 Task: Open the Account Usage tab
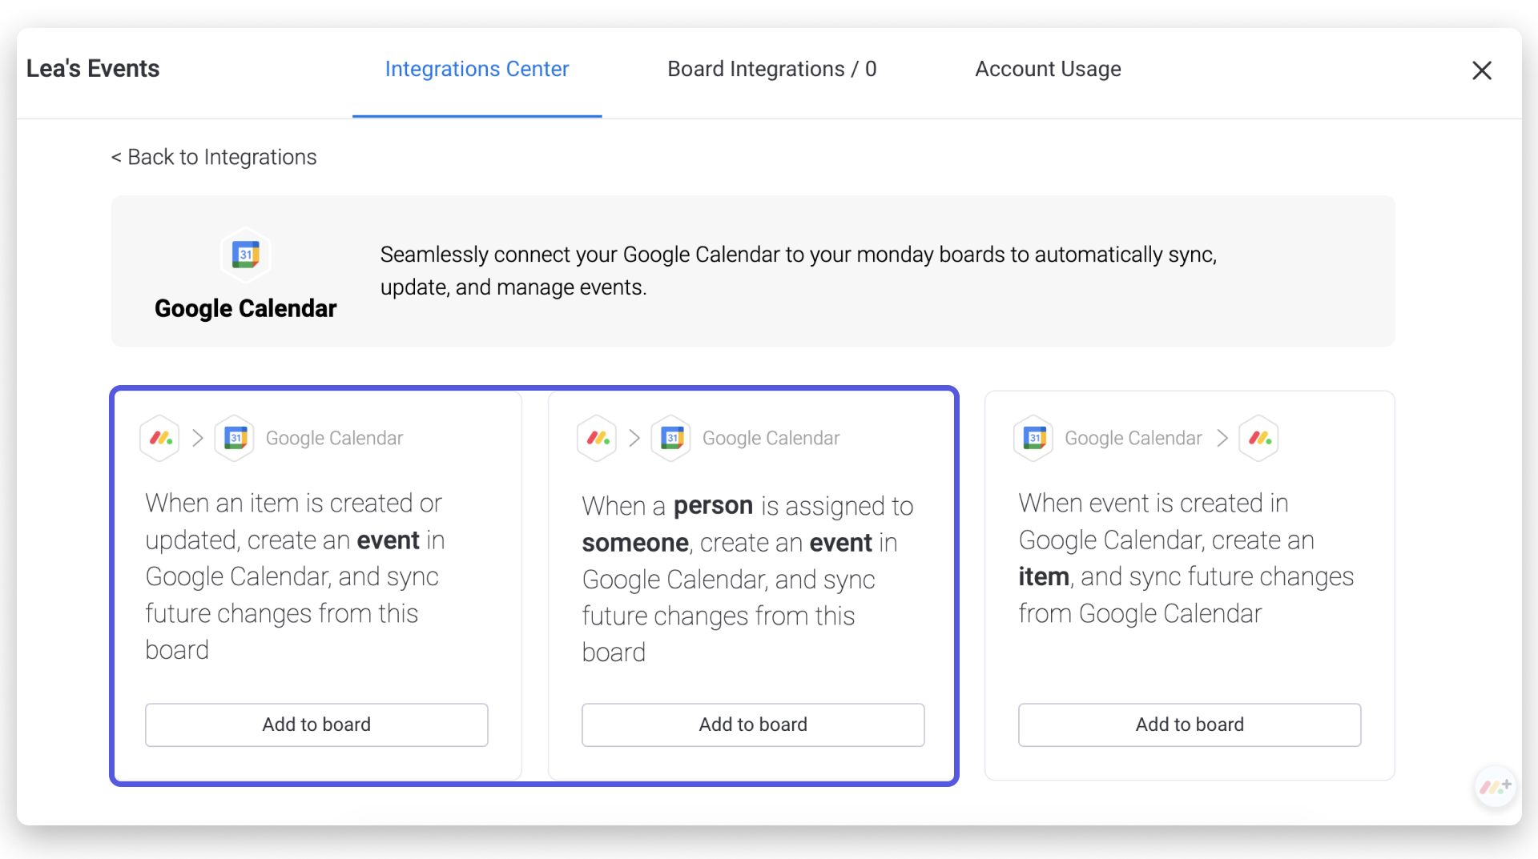1048,69
